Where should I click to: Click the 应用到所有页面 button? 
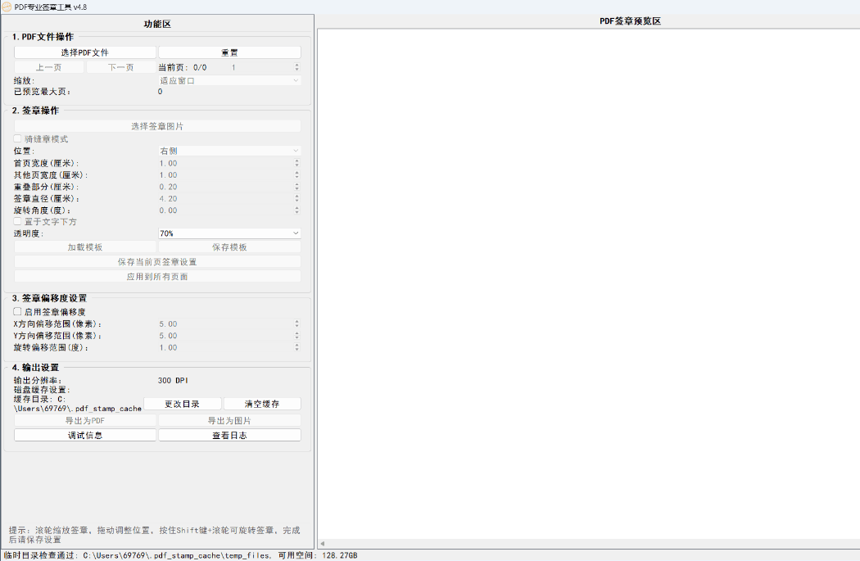pos(157,277)
